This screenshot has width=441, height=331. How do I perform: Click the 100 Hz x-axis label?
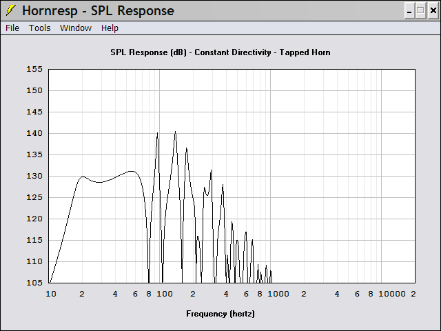(165, 294)
